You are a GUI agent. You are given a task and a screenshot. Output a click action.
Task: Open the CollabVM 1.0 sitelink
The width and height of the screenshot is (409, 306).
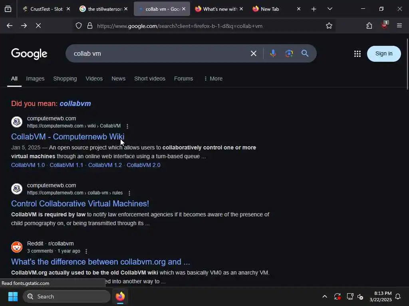[x=28, y=165]
